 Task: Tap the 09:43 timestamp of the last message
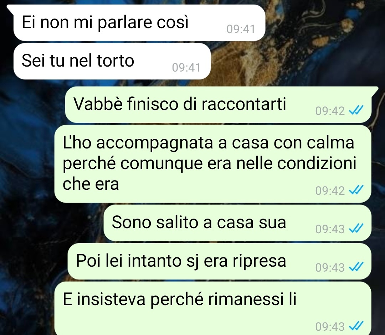click(x=330, y=327)
